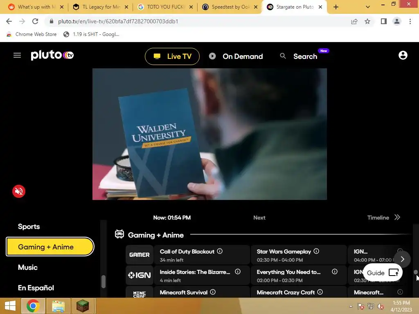Screen dimensions: 419x314
Task: Show info for Inside Stories: The Bizarre
Action: point(238,271)
